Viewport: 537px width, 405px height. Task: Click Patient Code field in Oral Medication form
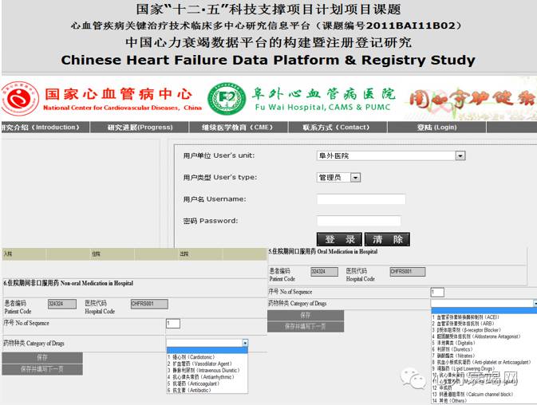click(324, 272)
